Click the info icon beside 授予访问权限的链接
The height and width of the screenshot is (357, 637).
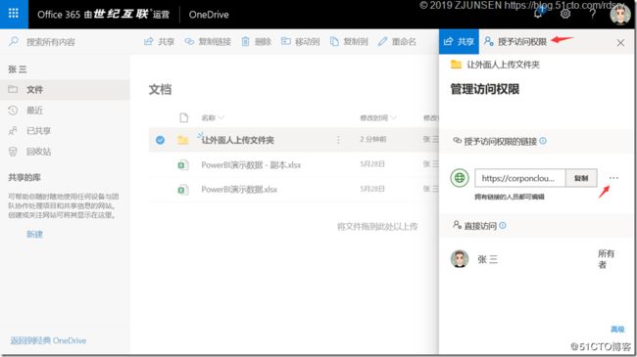[543, 141]
